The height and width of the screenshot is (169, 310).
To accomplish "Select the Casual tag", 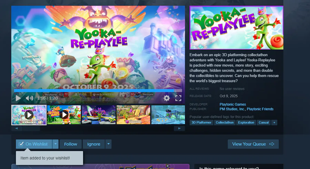I will click(263, 123).
